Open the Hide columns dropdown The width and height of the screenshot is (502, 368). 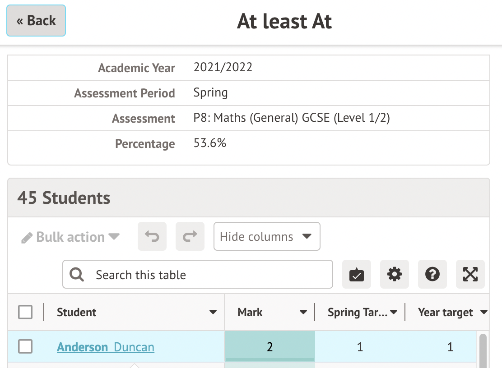[x=267, y=236]
